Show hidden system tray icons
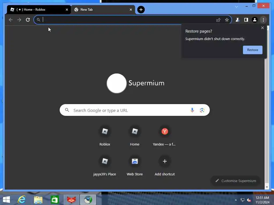 [236, 200]
